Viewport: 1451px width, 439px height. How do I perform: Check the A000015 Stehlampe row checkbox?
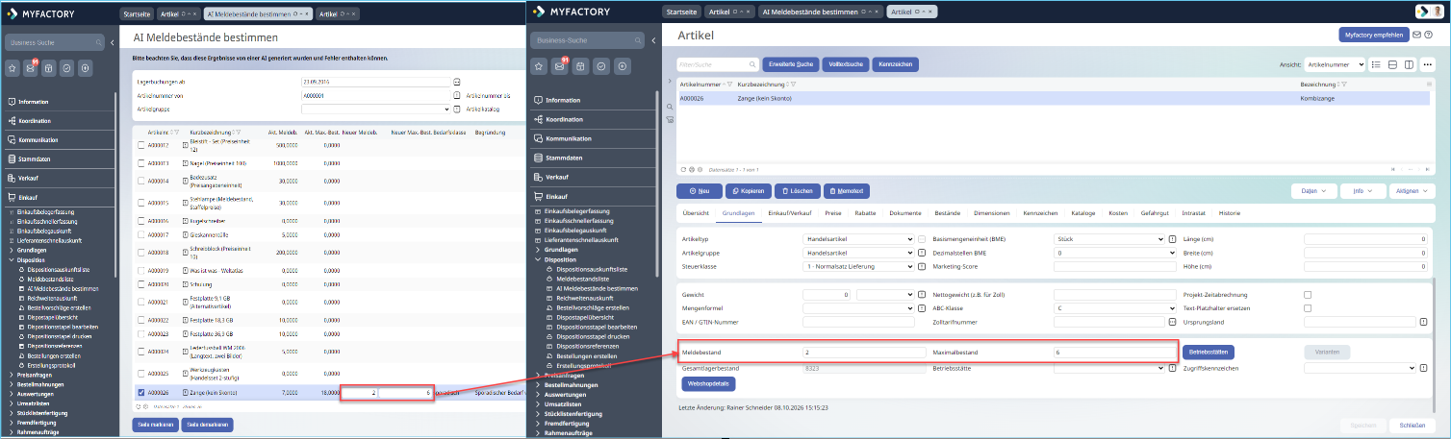141,203
